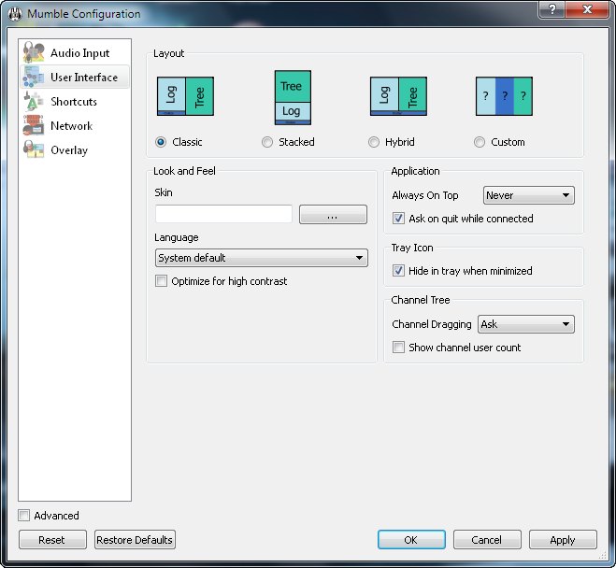Open the Always On Top dropdown
Image resolution: width=616 pixels, height=568 pixels.
tap(529, 195)
